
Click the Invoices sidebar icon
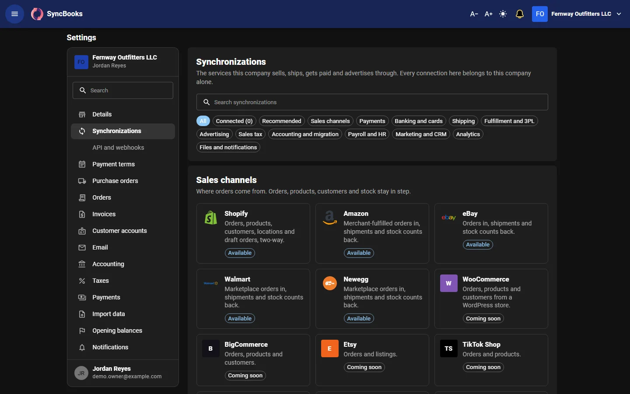(82, 214)
